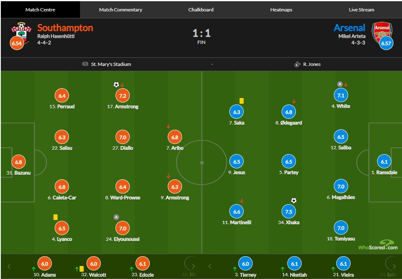This screenshot has width=402, height=279.
Task: Show next Southampton substitutes with right chevron
Action: [193, 266]
